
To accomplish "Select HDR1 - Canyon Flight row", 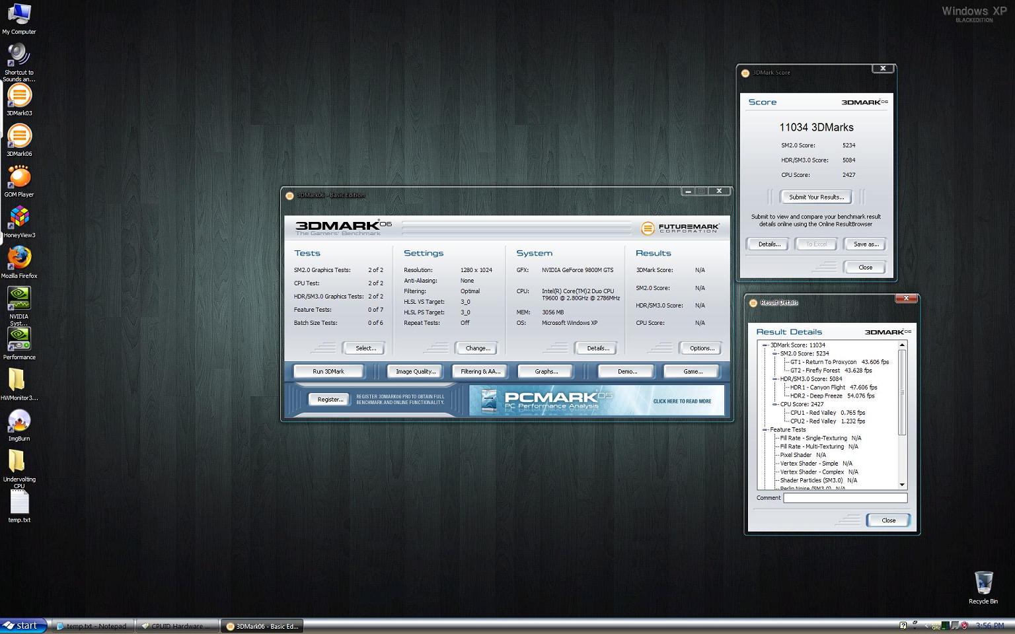I will click(x=833, y=388).
